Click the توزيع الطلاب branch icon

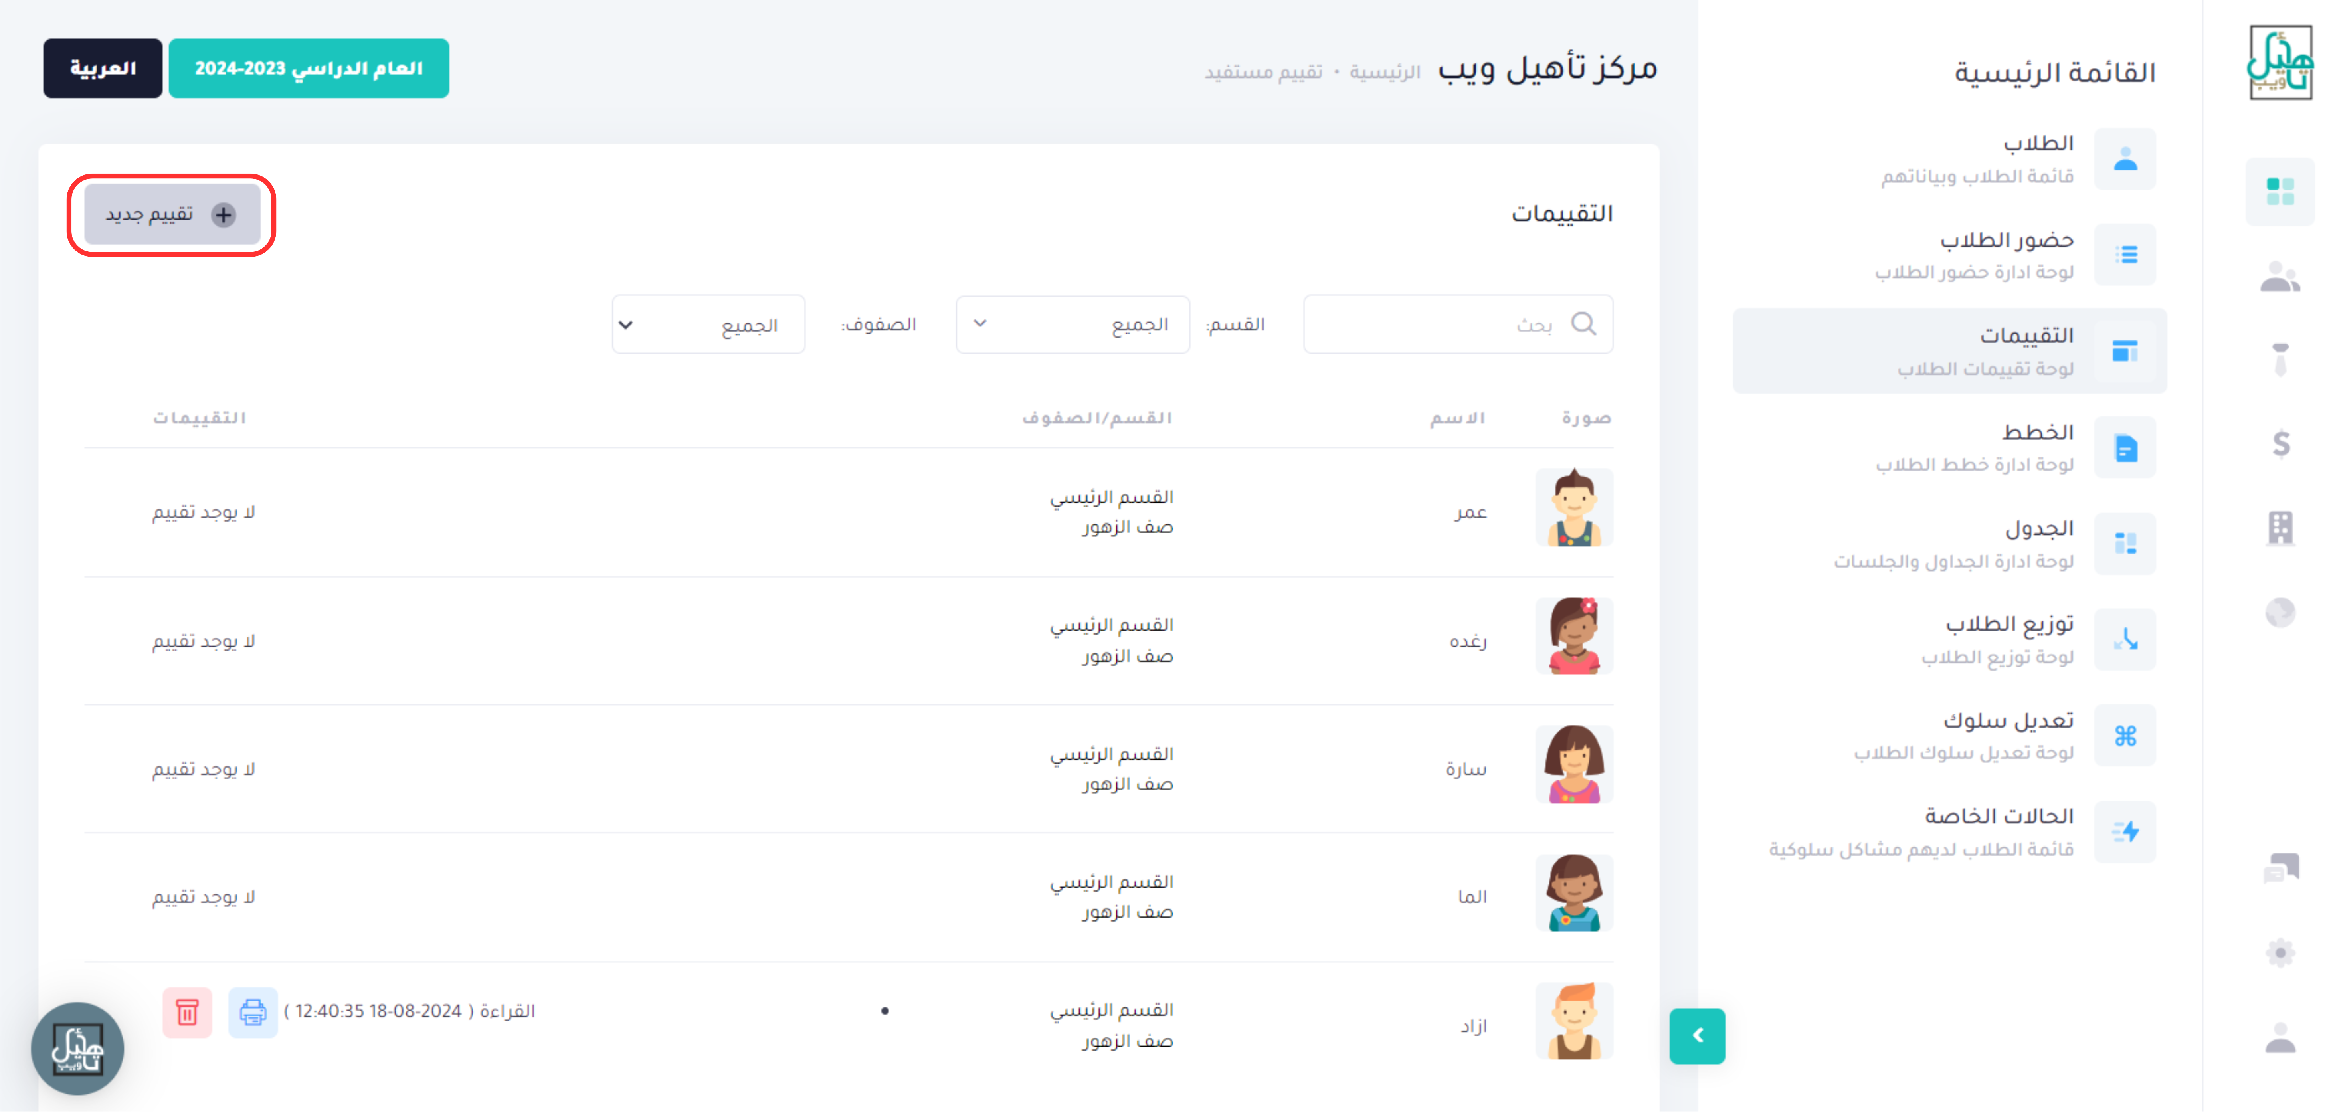tap(2125, 640)
